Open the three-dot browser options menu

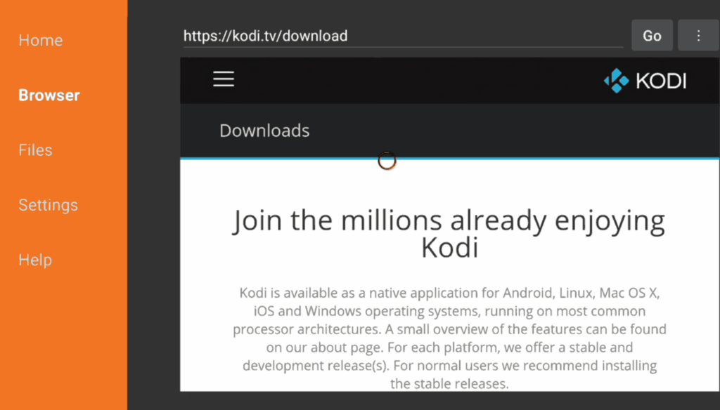(698, 35)
